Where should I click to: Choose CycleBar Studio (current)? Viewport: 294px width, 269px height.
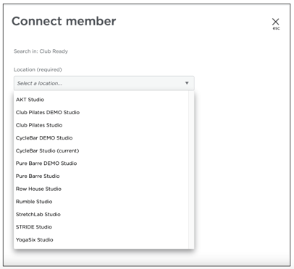pos(101,150)
